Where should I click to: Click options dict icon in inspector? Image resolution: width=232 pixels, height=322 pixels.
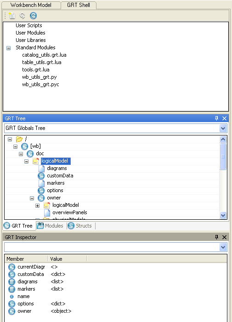(11, 304)
